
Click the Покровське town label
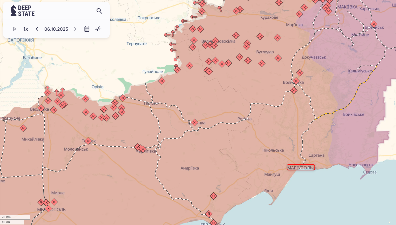(149, 18)
